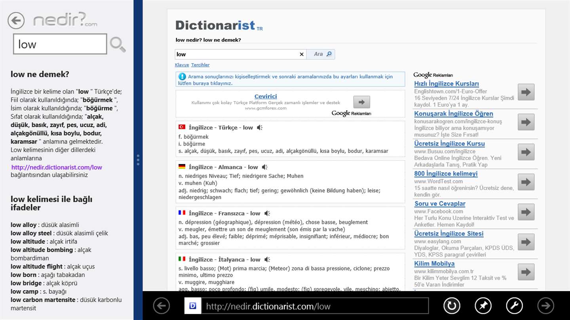The height and width of the screenshot is (320, 570).
Task: Refresh the page using the reload icon
Action: click(x=452, y=305)
